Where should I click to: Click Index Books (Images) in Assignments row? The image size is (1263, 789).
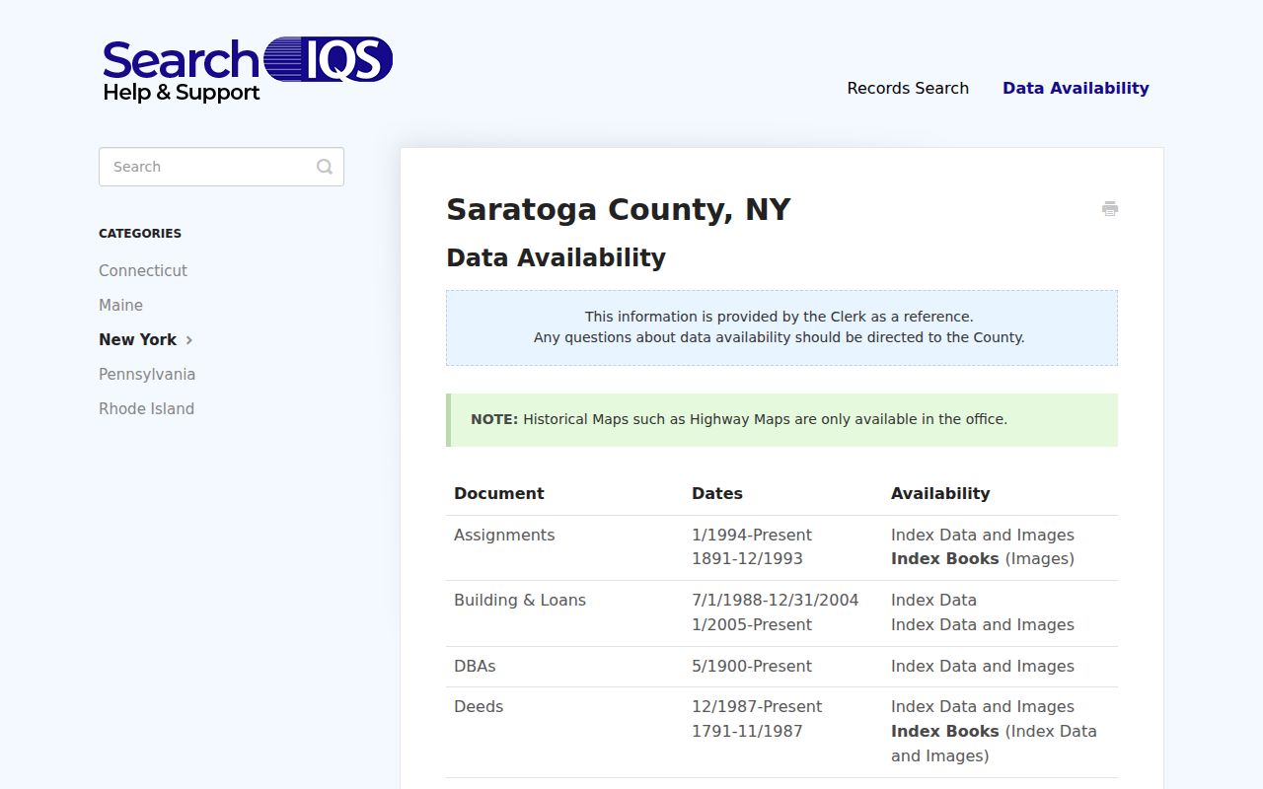pyautogui.click(x=983, y=558)
